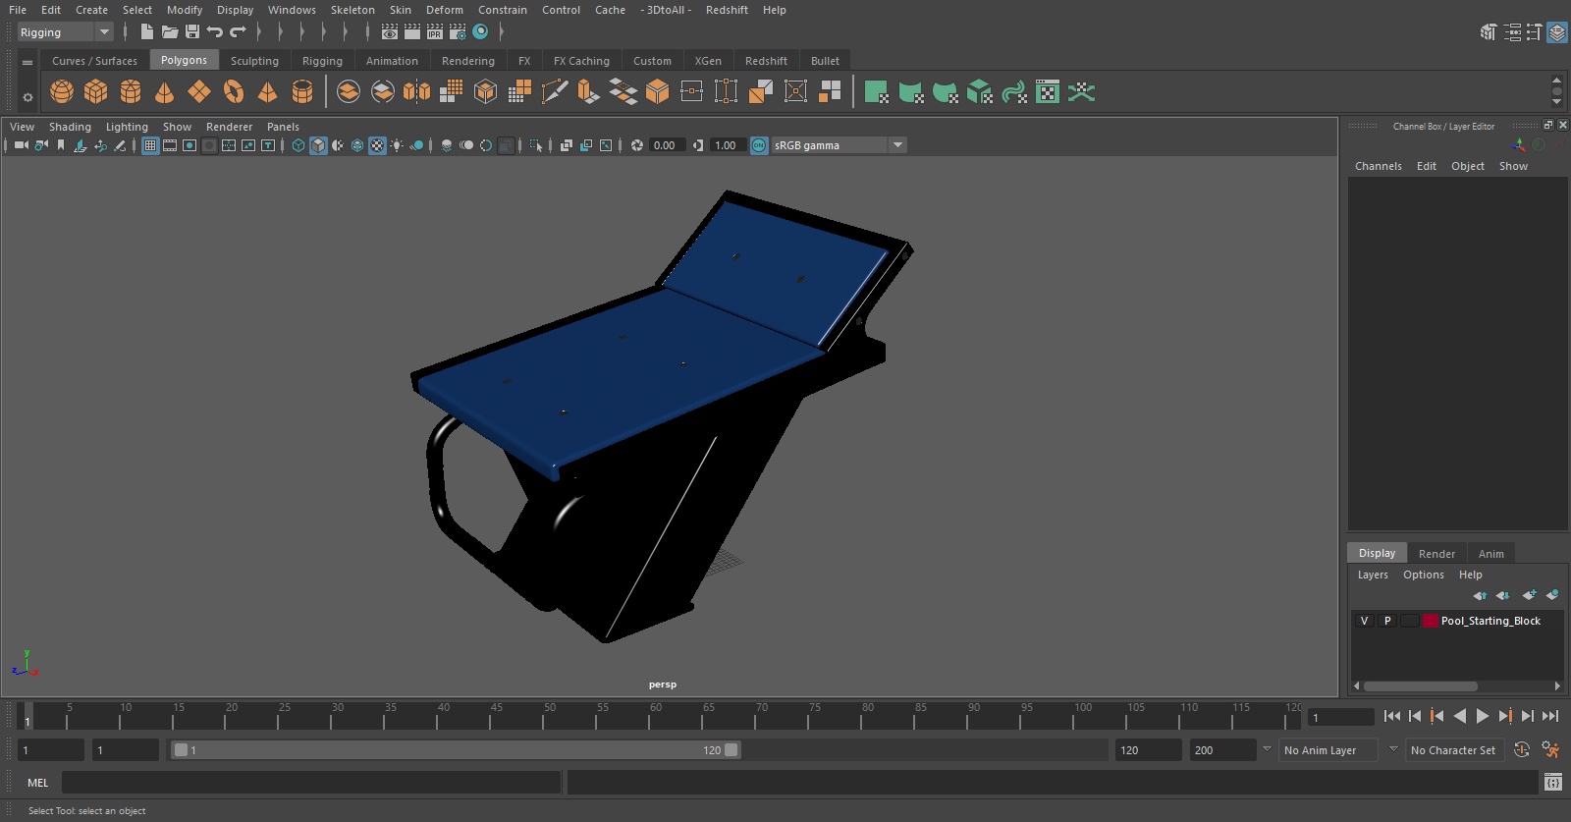Image resolution: width=1571 pixels, height=822 pixels.
Task: Click the time range slider bar
Action: point(457,750)
